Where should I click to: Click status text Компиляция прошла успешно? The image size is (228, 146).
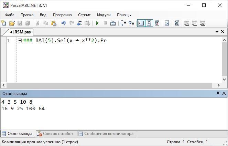tap(40, 142)
